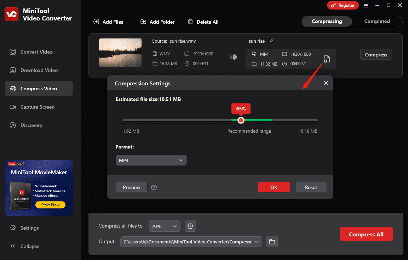Switch to the Completed tab

coord(377,21)
